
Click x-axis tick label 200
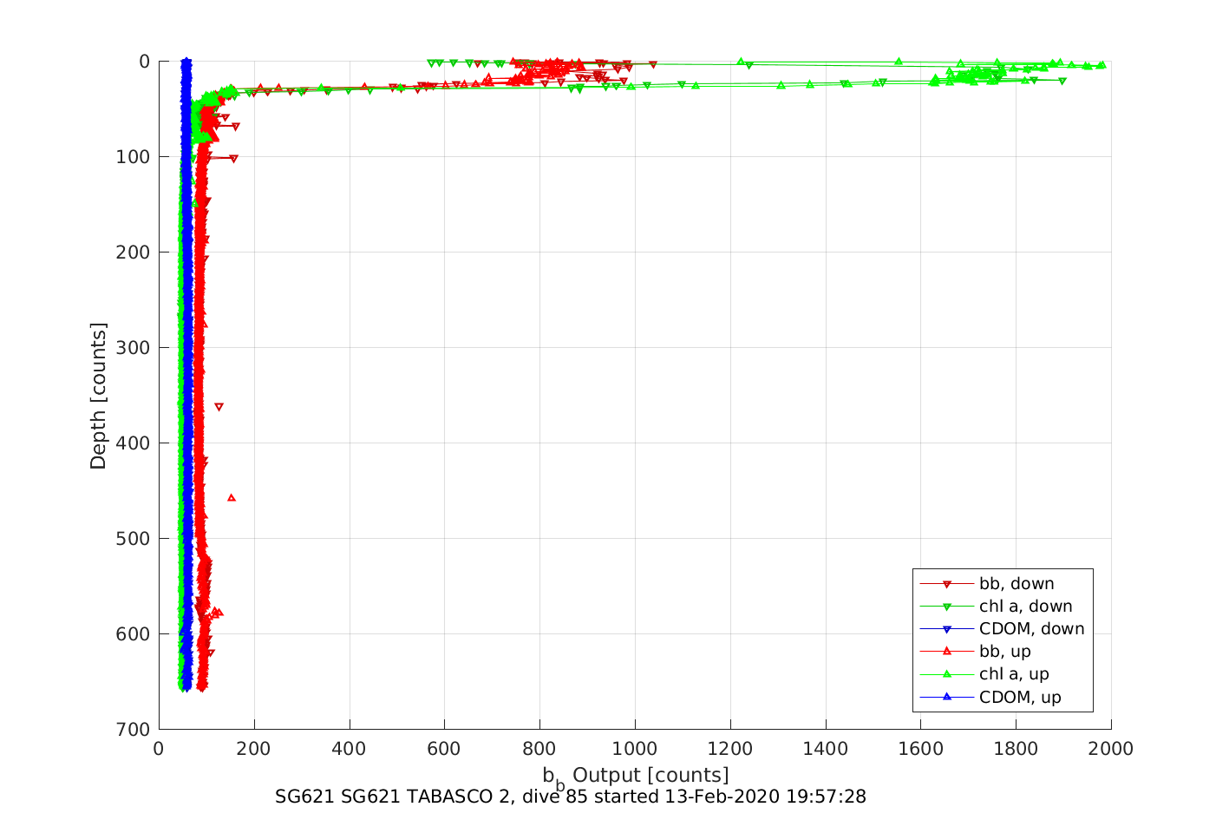[254, 749]
